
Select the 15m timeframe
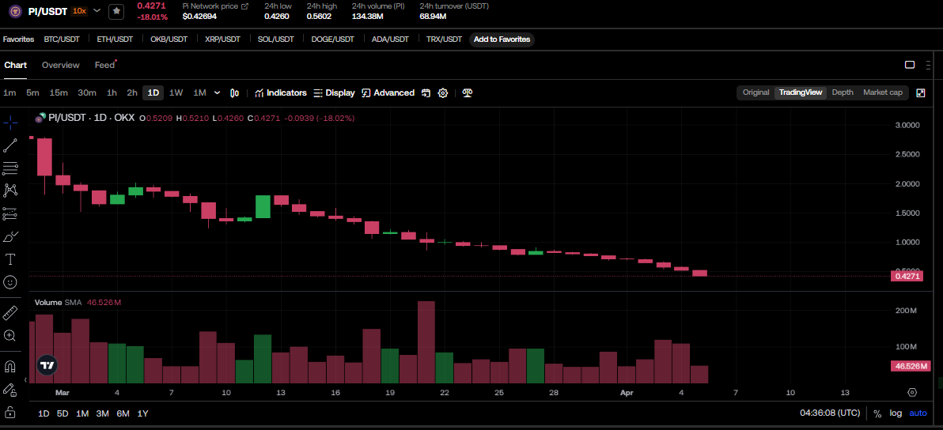(x=59, y=93)
